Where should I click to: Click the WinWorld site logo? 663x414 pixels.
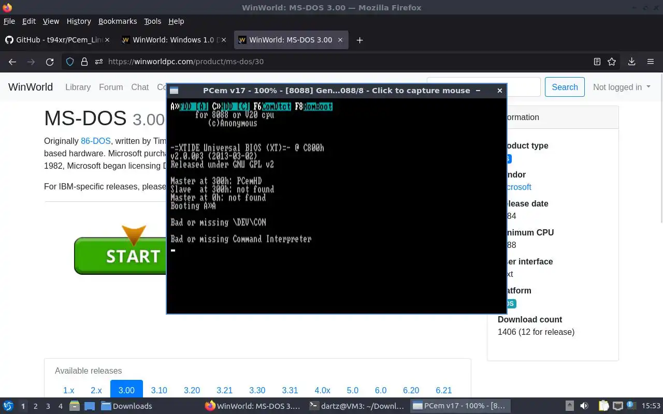(x=31, y=87)
